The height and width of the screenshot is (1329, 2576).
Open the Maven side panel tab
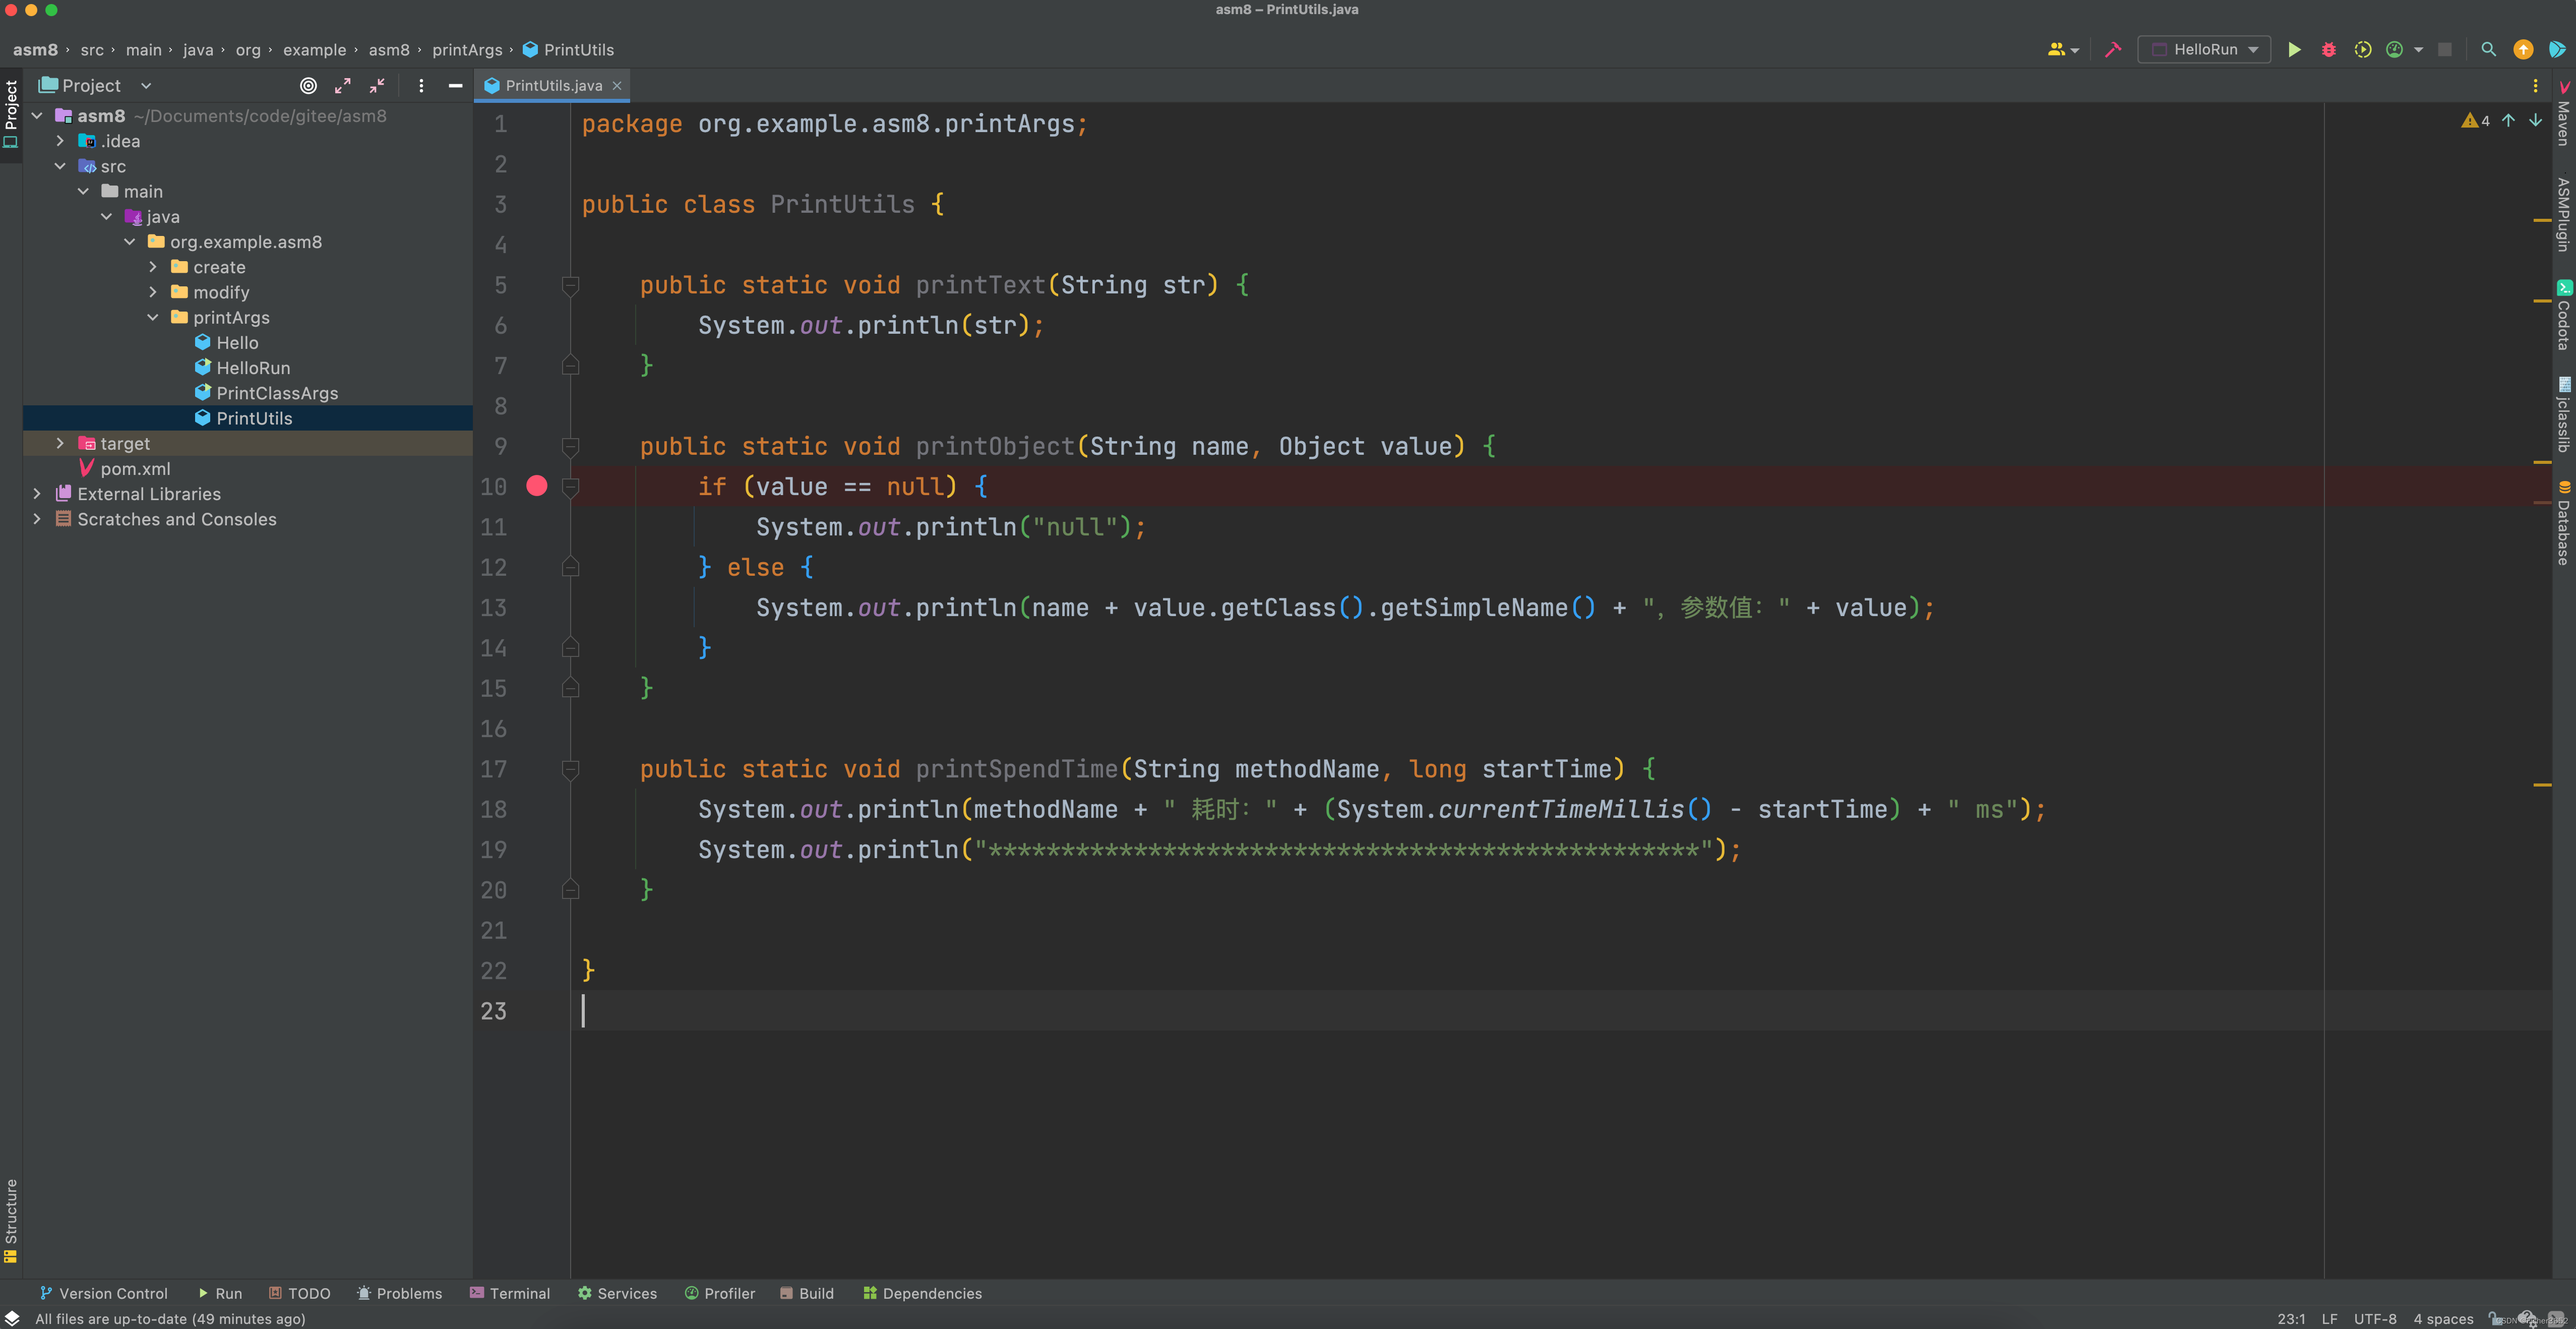(x=2563, y=113)
